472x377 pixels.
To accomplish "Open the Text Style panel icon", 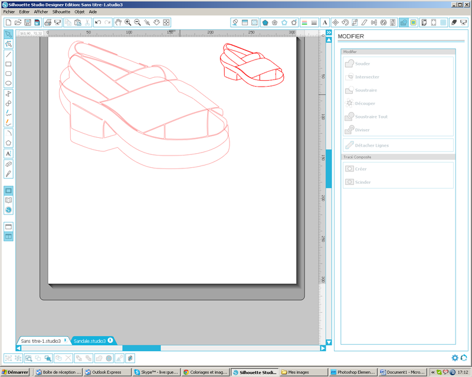I will click(x=325, y=22).
